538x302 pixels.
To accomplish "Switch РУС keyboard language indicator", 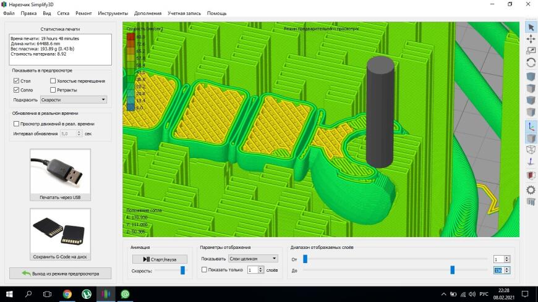I will (484, 294).
